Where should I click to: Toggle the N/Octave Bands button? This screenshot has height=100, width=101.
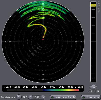pos(63,97)
